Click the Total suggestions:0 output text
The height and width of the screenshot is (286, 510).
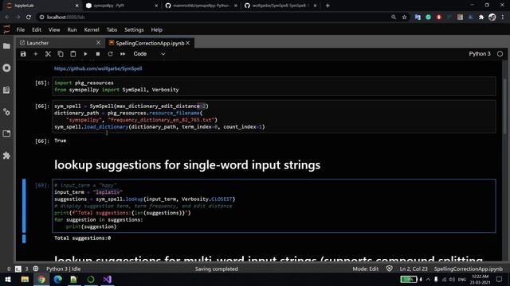coord(82,238)
